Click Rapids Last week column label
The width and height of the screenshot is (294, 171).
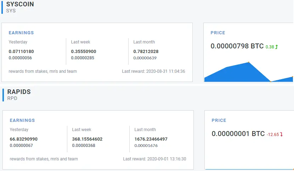click(82, 129)
